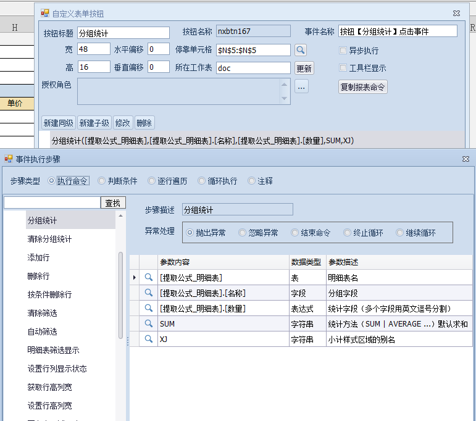
Task: Choose the 忽略异常 exception handling option
Action: (243, 233)
